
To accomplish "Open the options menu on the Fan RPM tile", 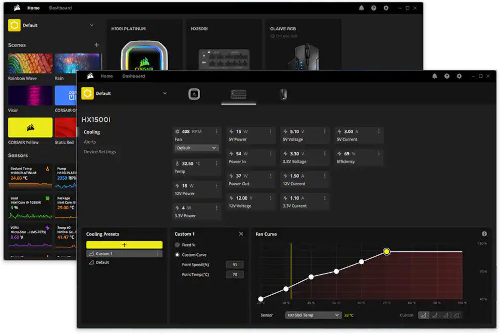I will pyautogui.click(x=217, y=131).
